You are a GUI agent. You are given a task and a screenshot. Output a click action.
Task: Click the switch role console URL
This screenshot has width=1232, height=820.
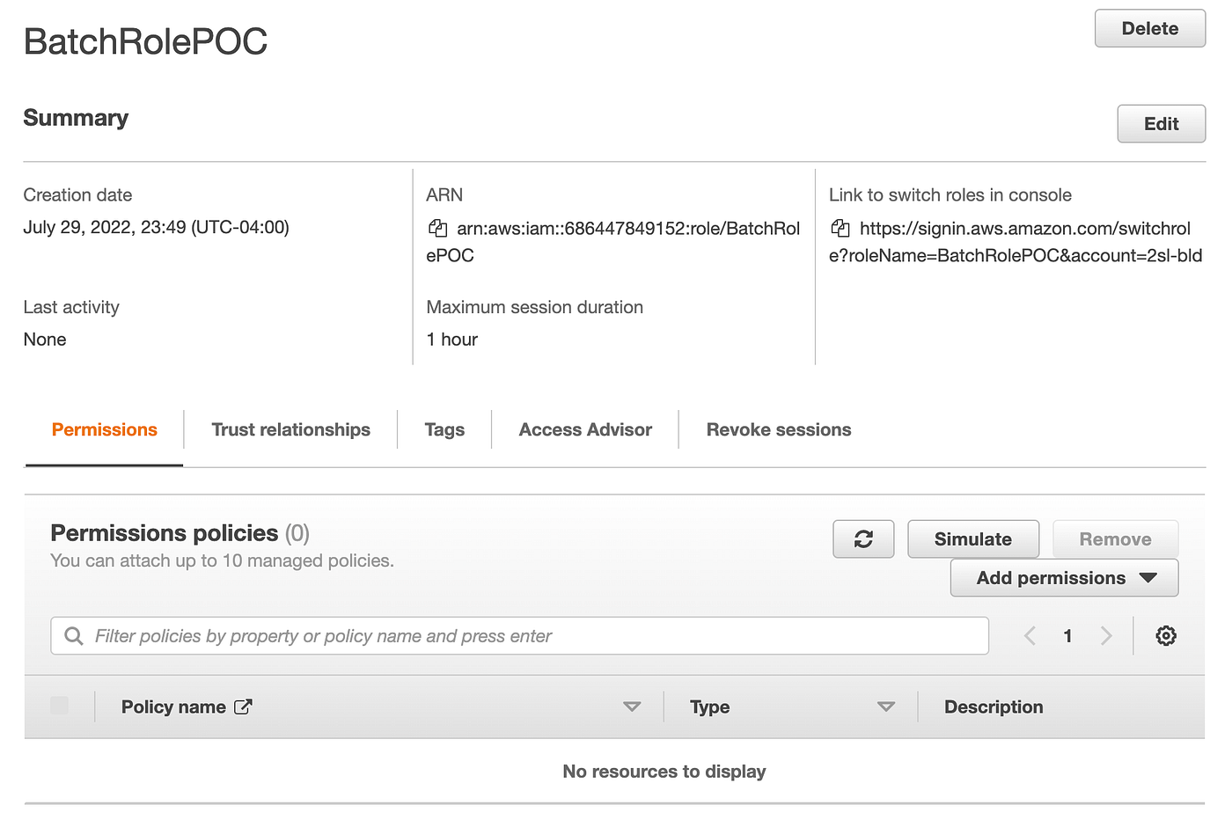(x=1016, y=242)
